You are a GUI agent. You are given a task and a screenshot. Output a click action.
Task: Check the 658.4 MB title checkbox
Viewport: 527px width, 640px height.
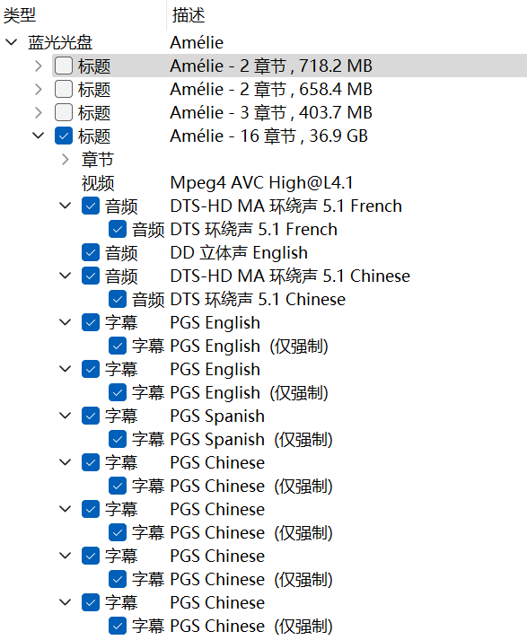pos(64,89)
